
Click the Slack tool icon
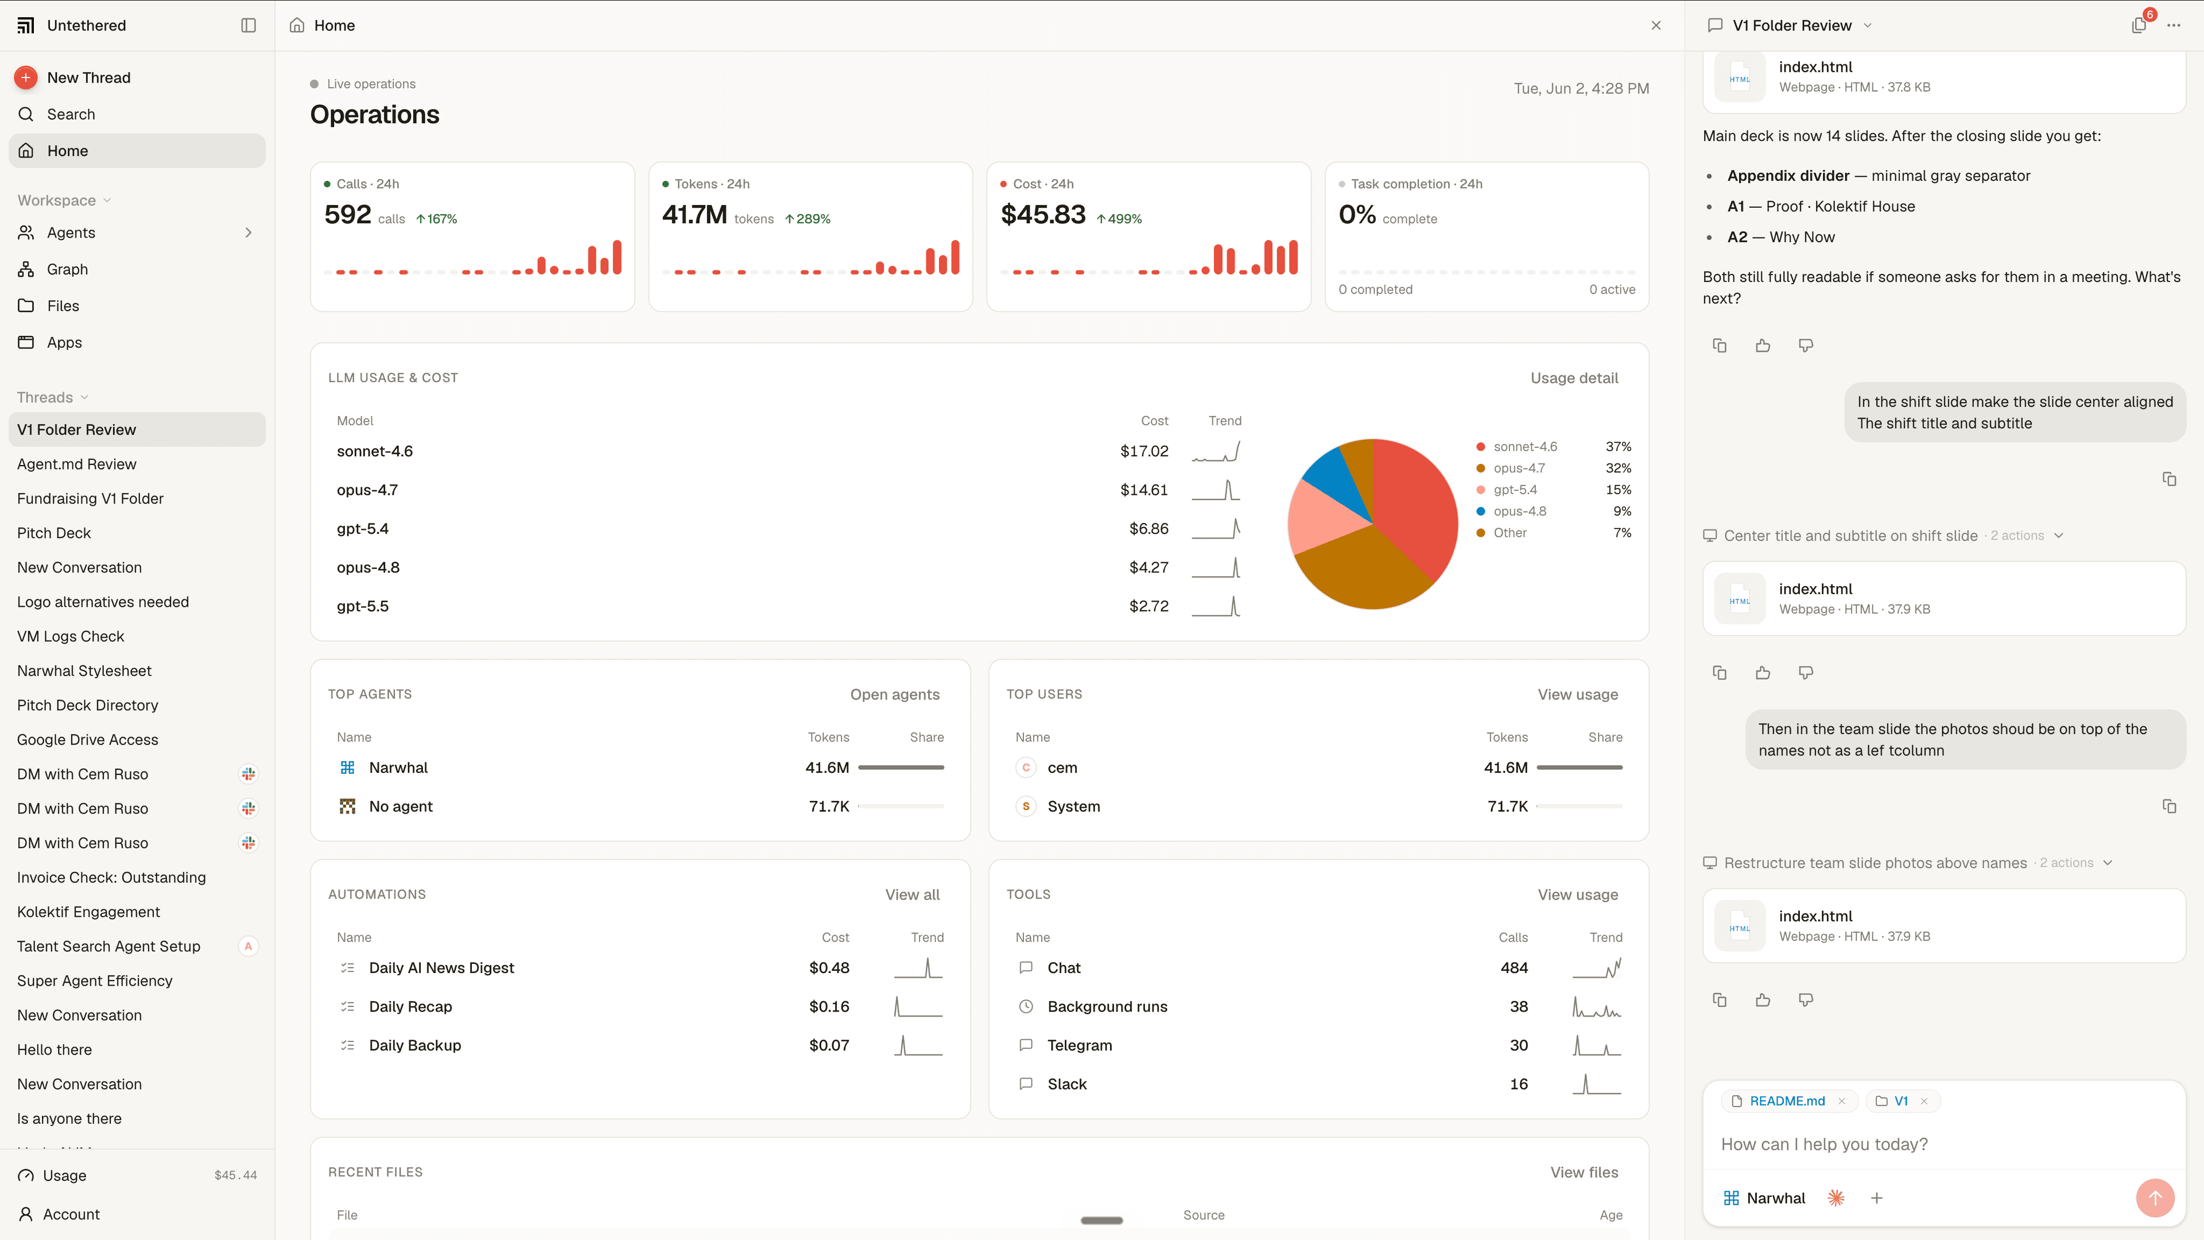1026,1084
